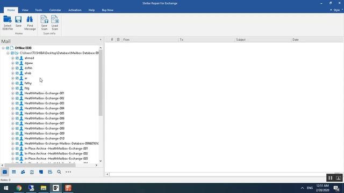This screenshot has height=193, width=344.
Task: Uncheck the fathy mailbox checkbox
Action: 17,83
